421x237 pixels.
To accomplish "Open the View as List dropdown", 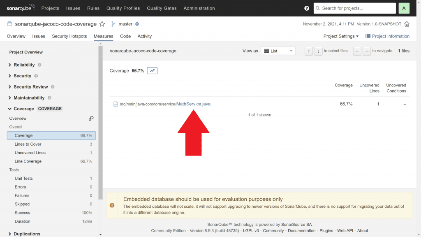I will point(278,51).
